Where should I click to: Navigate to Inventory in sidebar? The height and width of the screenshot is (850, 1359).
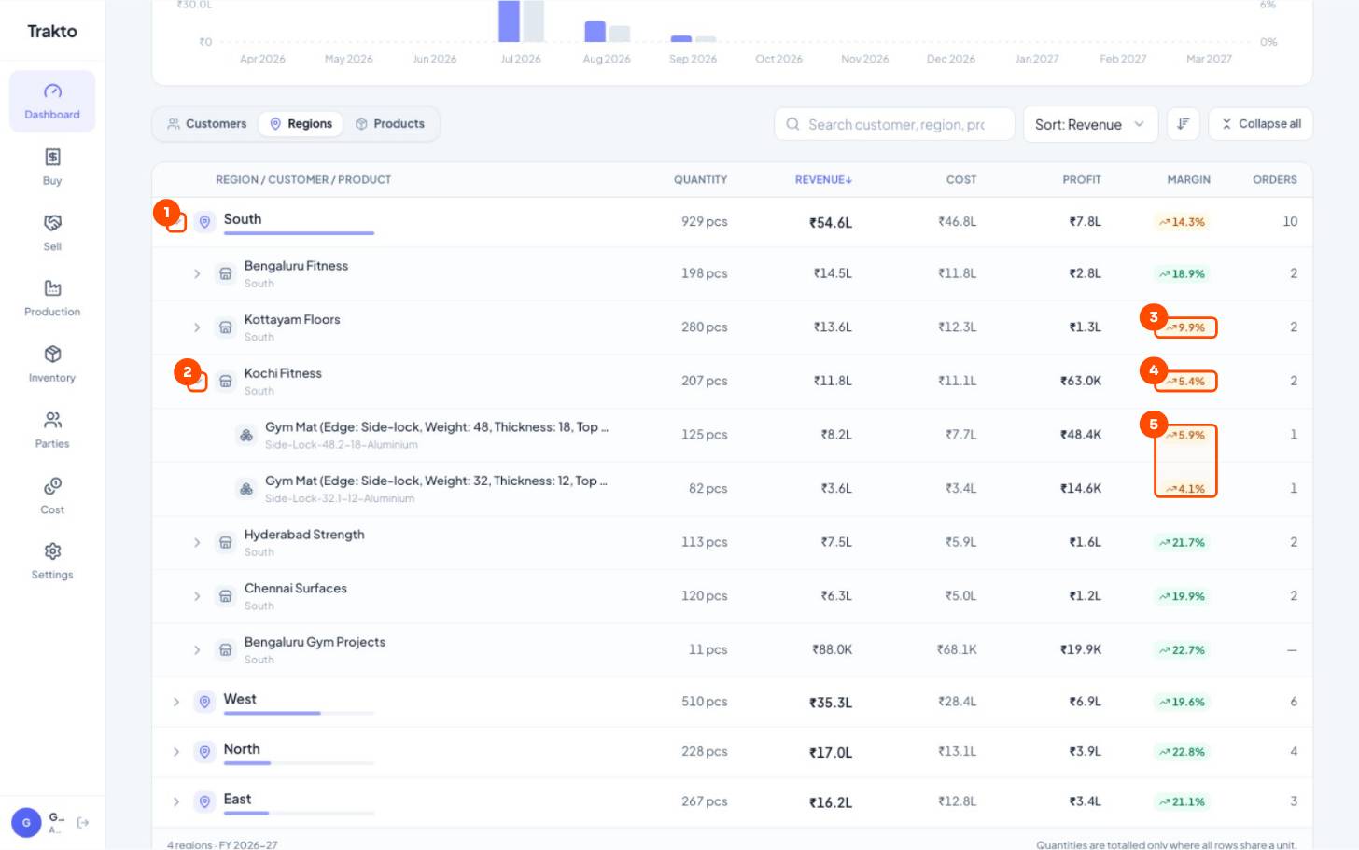tap(52, 365)
